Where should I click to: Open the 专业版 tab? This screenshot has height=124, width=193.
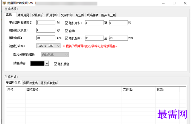point(80,15)
